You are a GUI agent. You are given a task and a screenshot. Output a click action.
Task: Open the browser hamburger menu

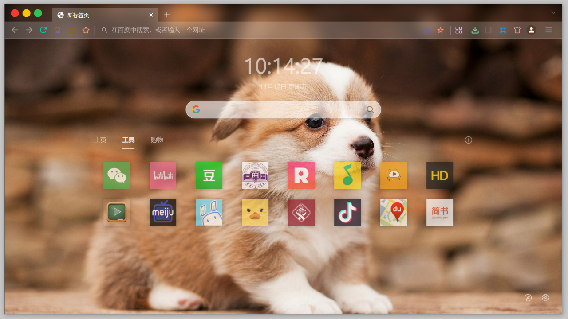(x=548, y=30)
